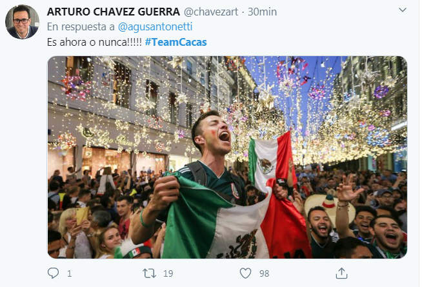Click the likes count showing 98
The width and height of the screenshot is (422, 287).
265,273
